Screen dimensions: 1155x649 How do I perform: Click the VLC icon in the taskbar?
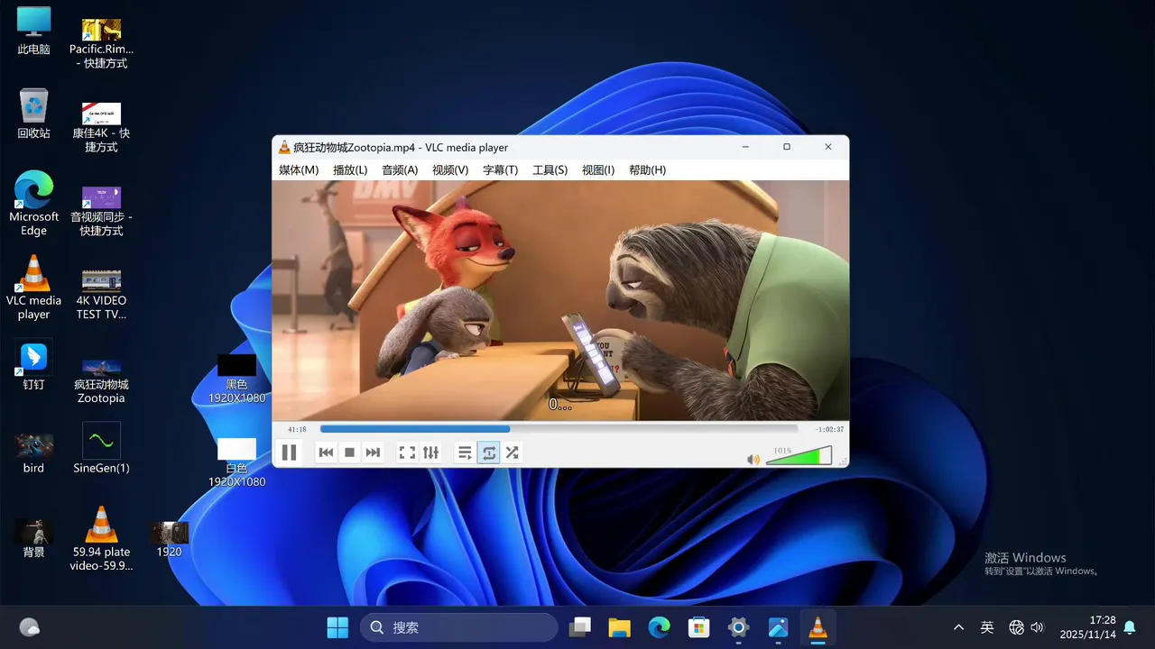coord(818,627)
